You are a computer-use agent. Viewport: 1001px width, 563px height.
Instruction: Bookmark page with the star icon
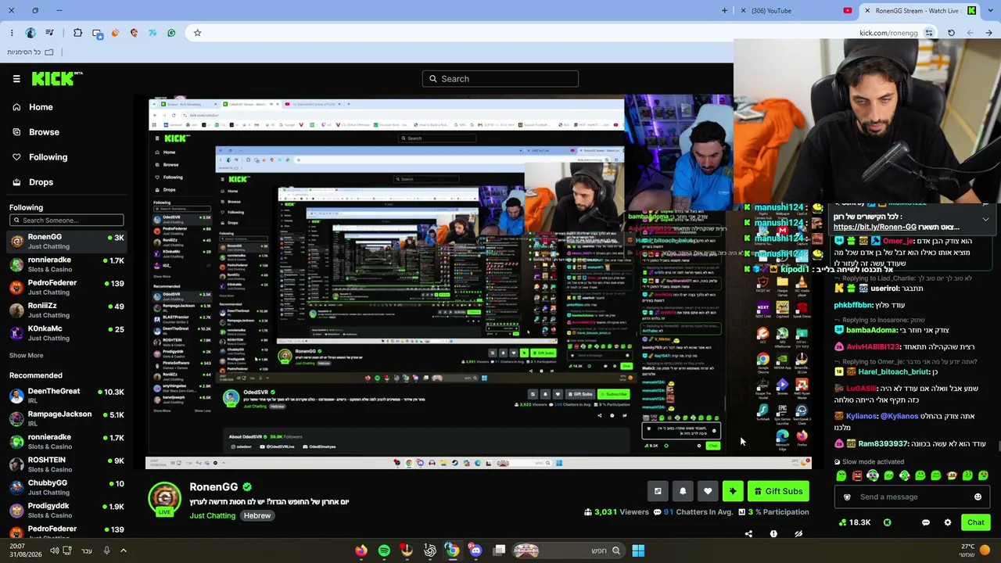(197, 33)
